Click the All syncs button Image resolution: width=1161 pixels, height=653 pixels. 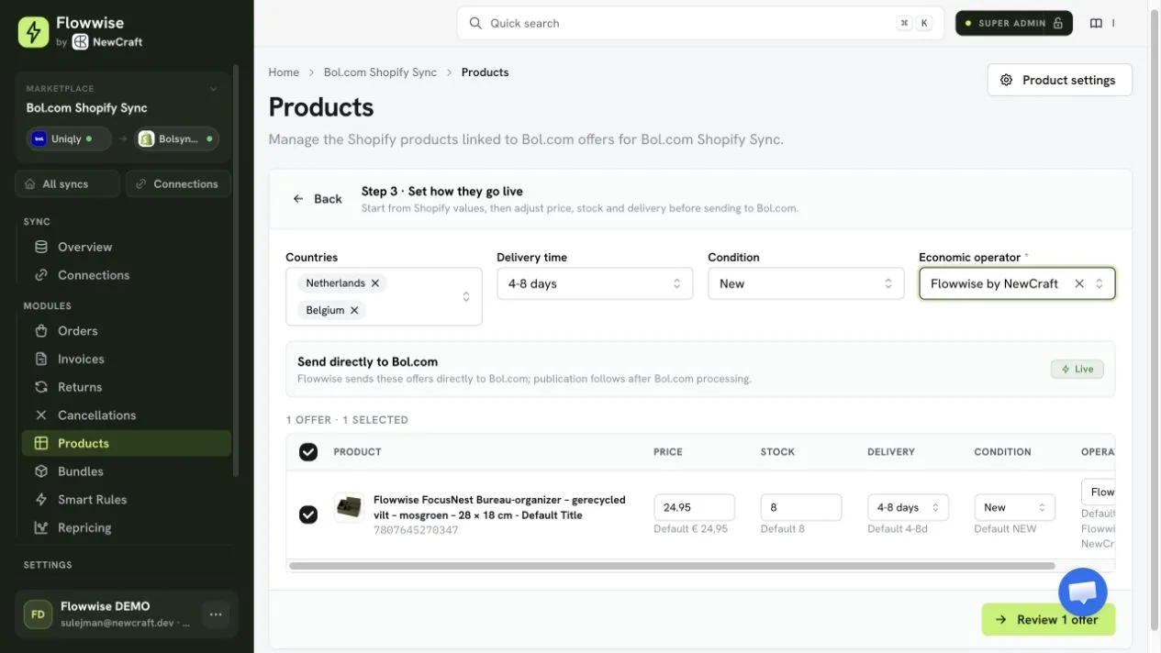pos(67,184)
